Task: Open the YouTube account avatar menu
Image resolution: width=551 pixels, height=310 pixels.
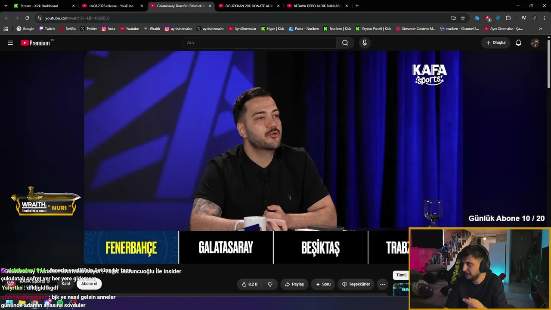Action: (535, 43)
